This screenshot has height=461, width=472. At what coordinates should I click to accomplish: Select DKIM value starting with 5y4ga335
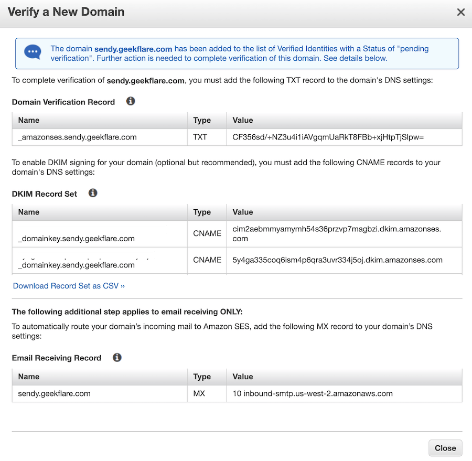pos(337,260)
